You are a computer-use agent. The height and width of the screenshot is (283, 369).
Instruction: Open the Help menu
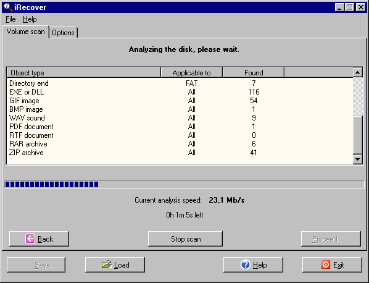[30, 19]
